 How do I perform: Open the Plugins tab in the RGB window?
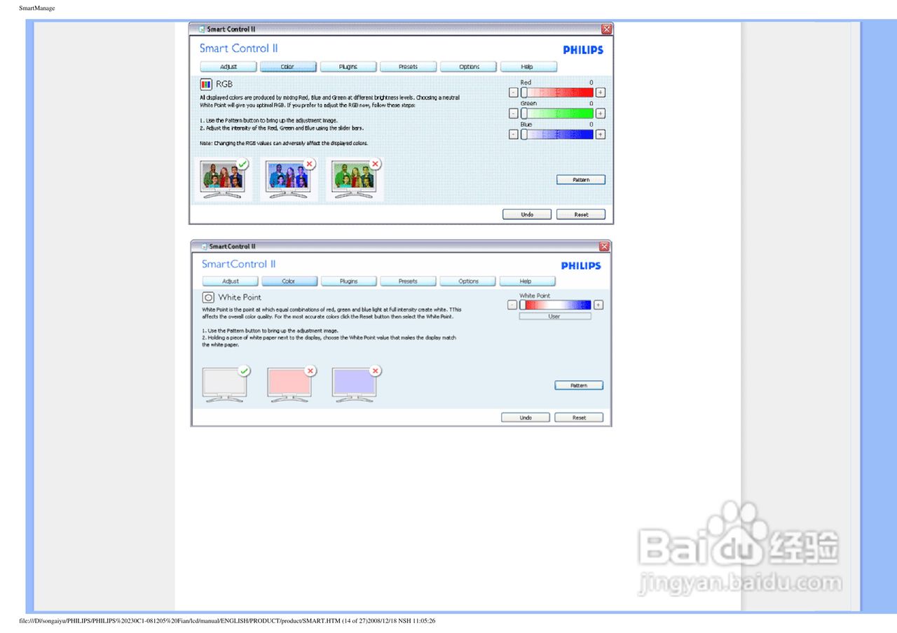coord(348,67)
